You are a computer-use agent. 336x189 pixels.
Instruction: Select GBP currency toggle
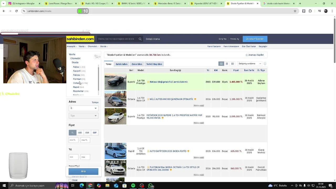[x=94, y=133]
